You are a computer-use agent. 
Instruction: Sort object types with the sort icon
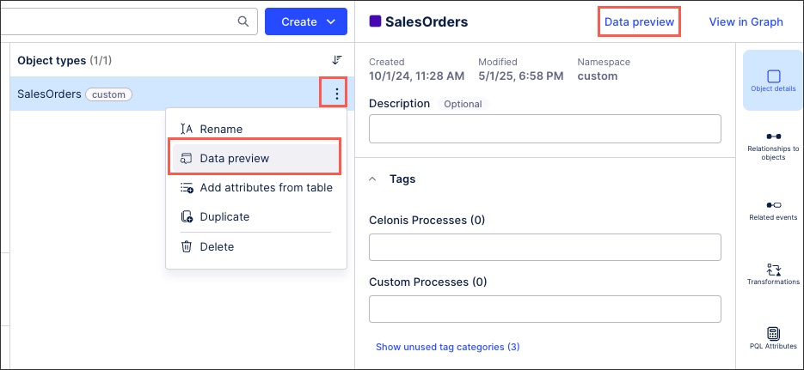pyautogui.click(x=336, y=60)
